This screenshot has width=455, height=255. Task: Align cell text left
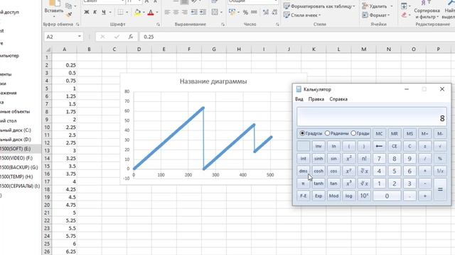[167, 12]
